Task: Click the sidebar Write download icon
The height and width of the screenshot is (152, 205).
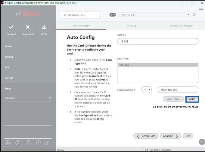Action: pyautogui.click(x=44, y=27)
